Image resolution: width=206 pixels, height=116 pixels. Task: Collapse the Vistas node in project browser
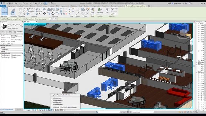[x=197, y=24]
